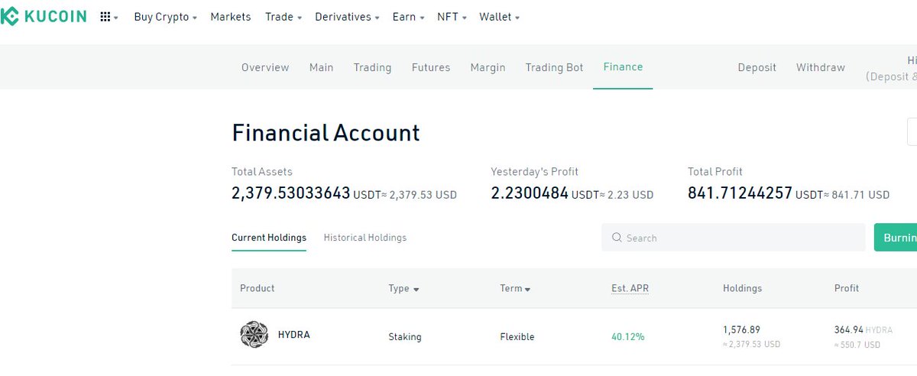Click the HYDRA coin icon
This screenshot has width=917, height=376.
(254, 335)
